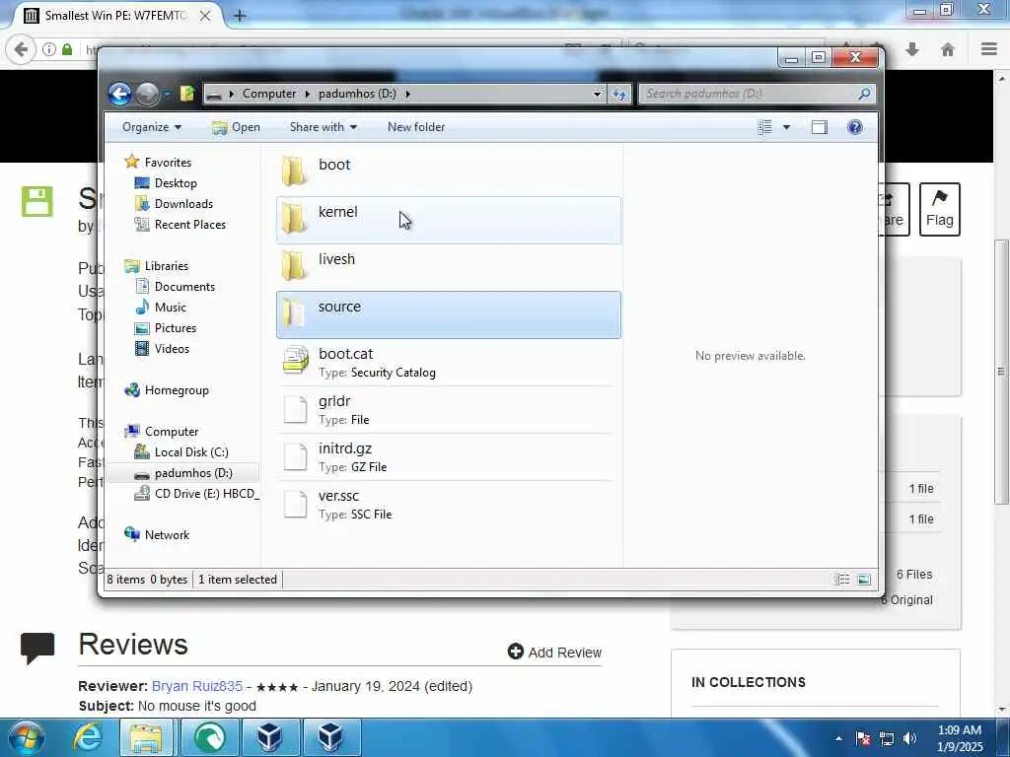The height and width of the screenshot is (757, 1010).
Task: Open Explorer help icon
Action: pos(855,127)
